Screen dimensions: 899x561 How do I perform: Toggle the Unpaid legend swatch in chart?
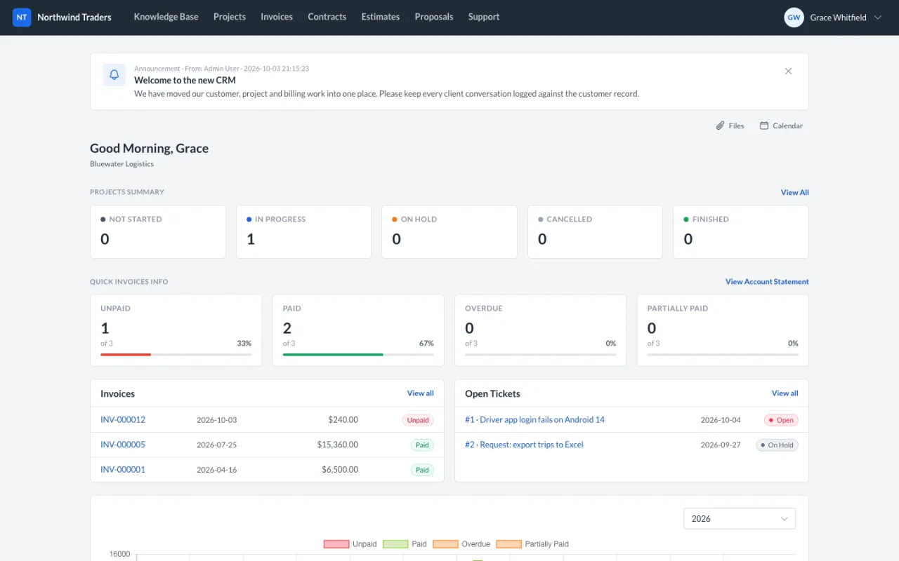point(336,544)
